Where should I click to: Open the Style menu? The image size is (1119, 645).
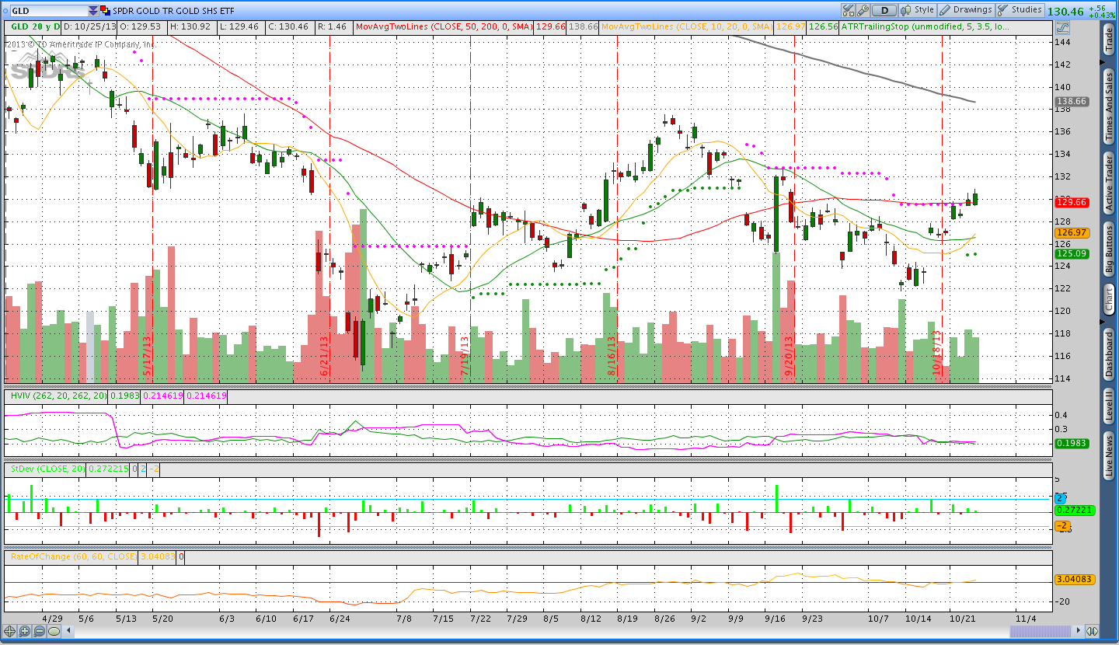click(x=918, y=10)
